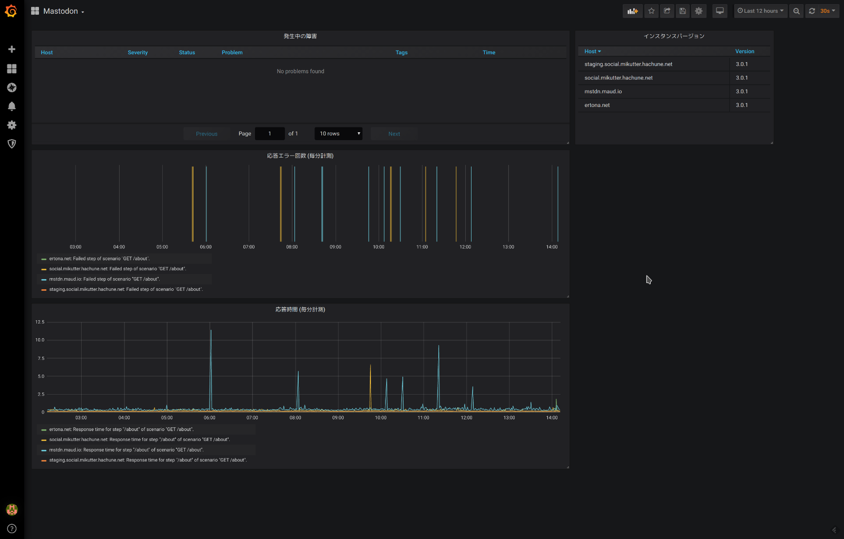Toggle the cycle view mode monitor icon
Screen dimensions: 844x539
pyautogui.click(x=720, y=11)
